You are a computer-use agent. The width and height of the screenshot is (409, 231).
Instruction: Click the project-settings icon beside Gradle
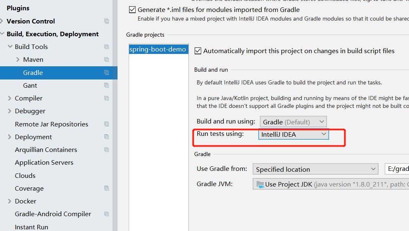[106, 72]
